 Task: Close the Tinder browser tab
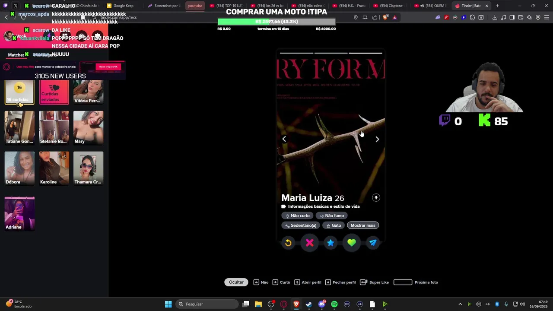(x=486, y=6)
